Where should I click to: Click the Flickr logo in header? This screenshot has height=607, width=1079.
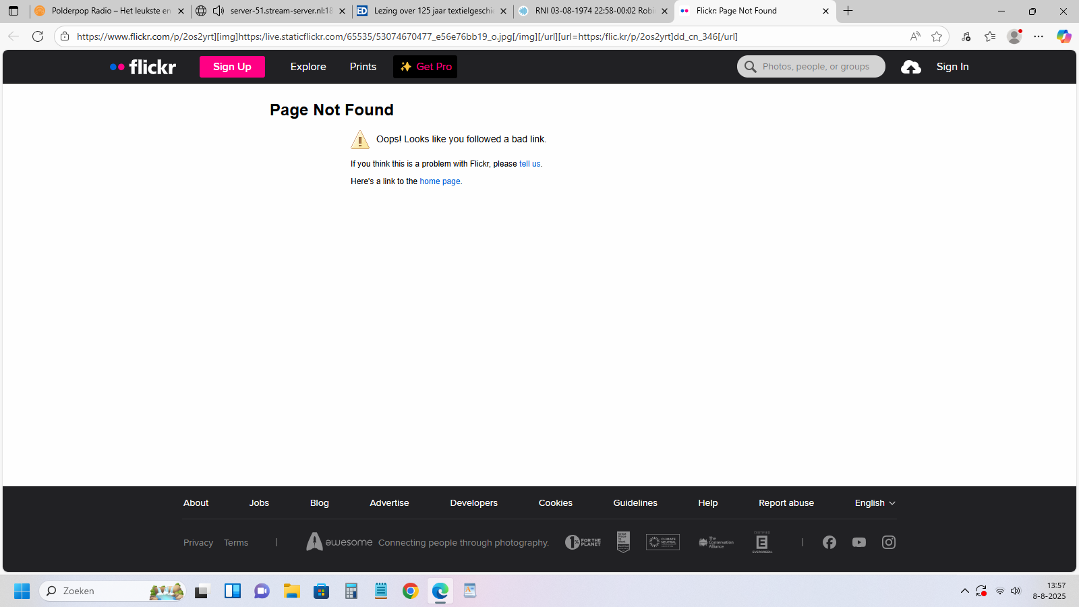click(x=143, y=67)
